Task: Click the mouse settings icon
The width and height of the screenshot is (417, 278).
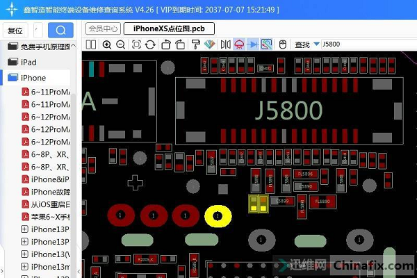Action: [x=283, y=44]
